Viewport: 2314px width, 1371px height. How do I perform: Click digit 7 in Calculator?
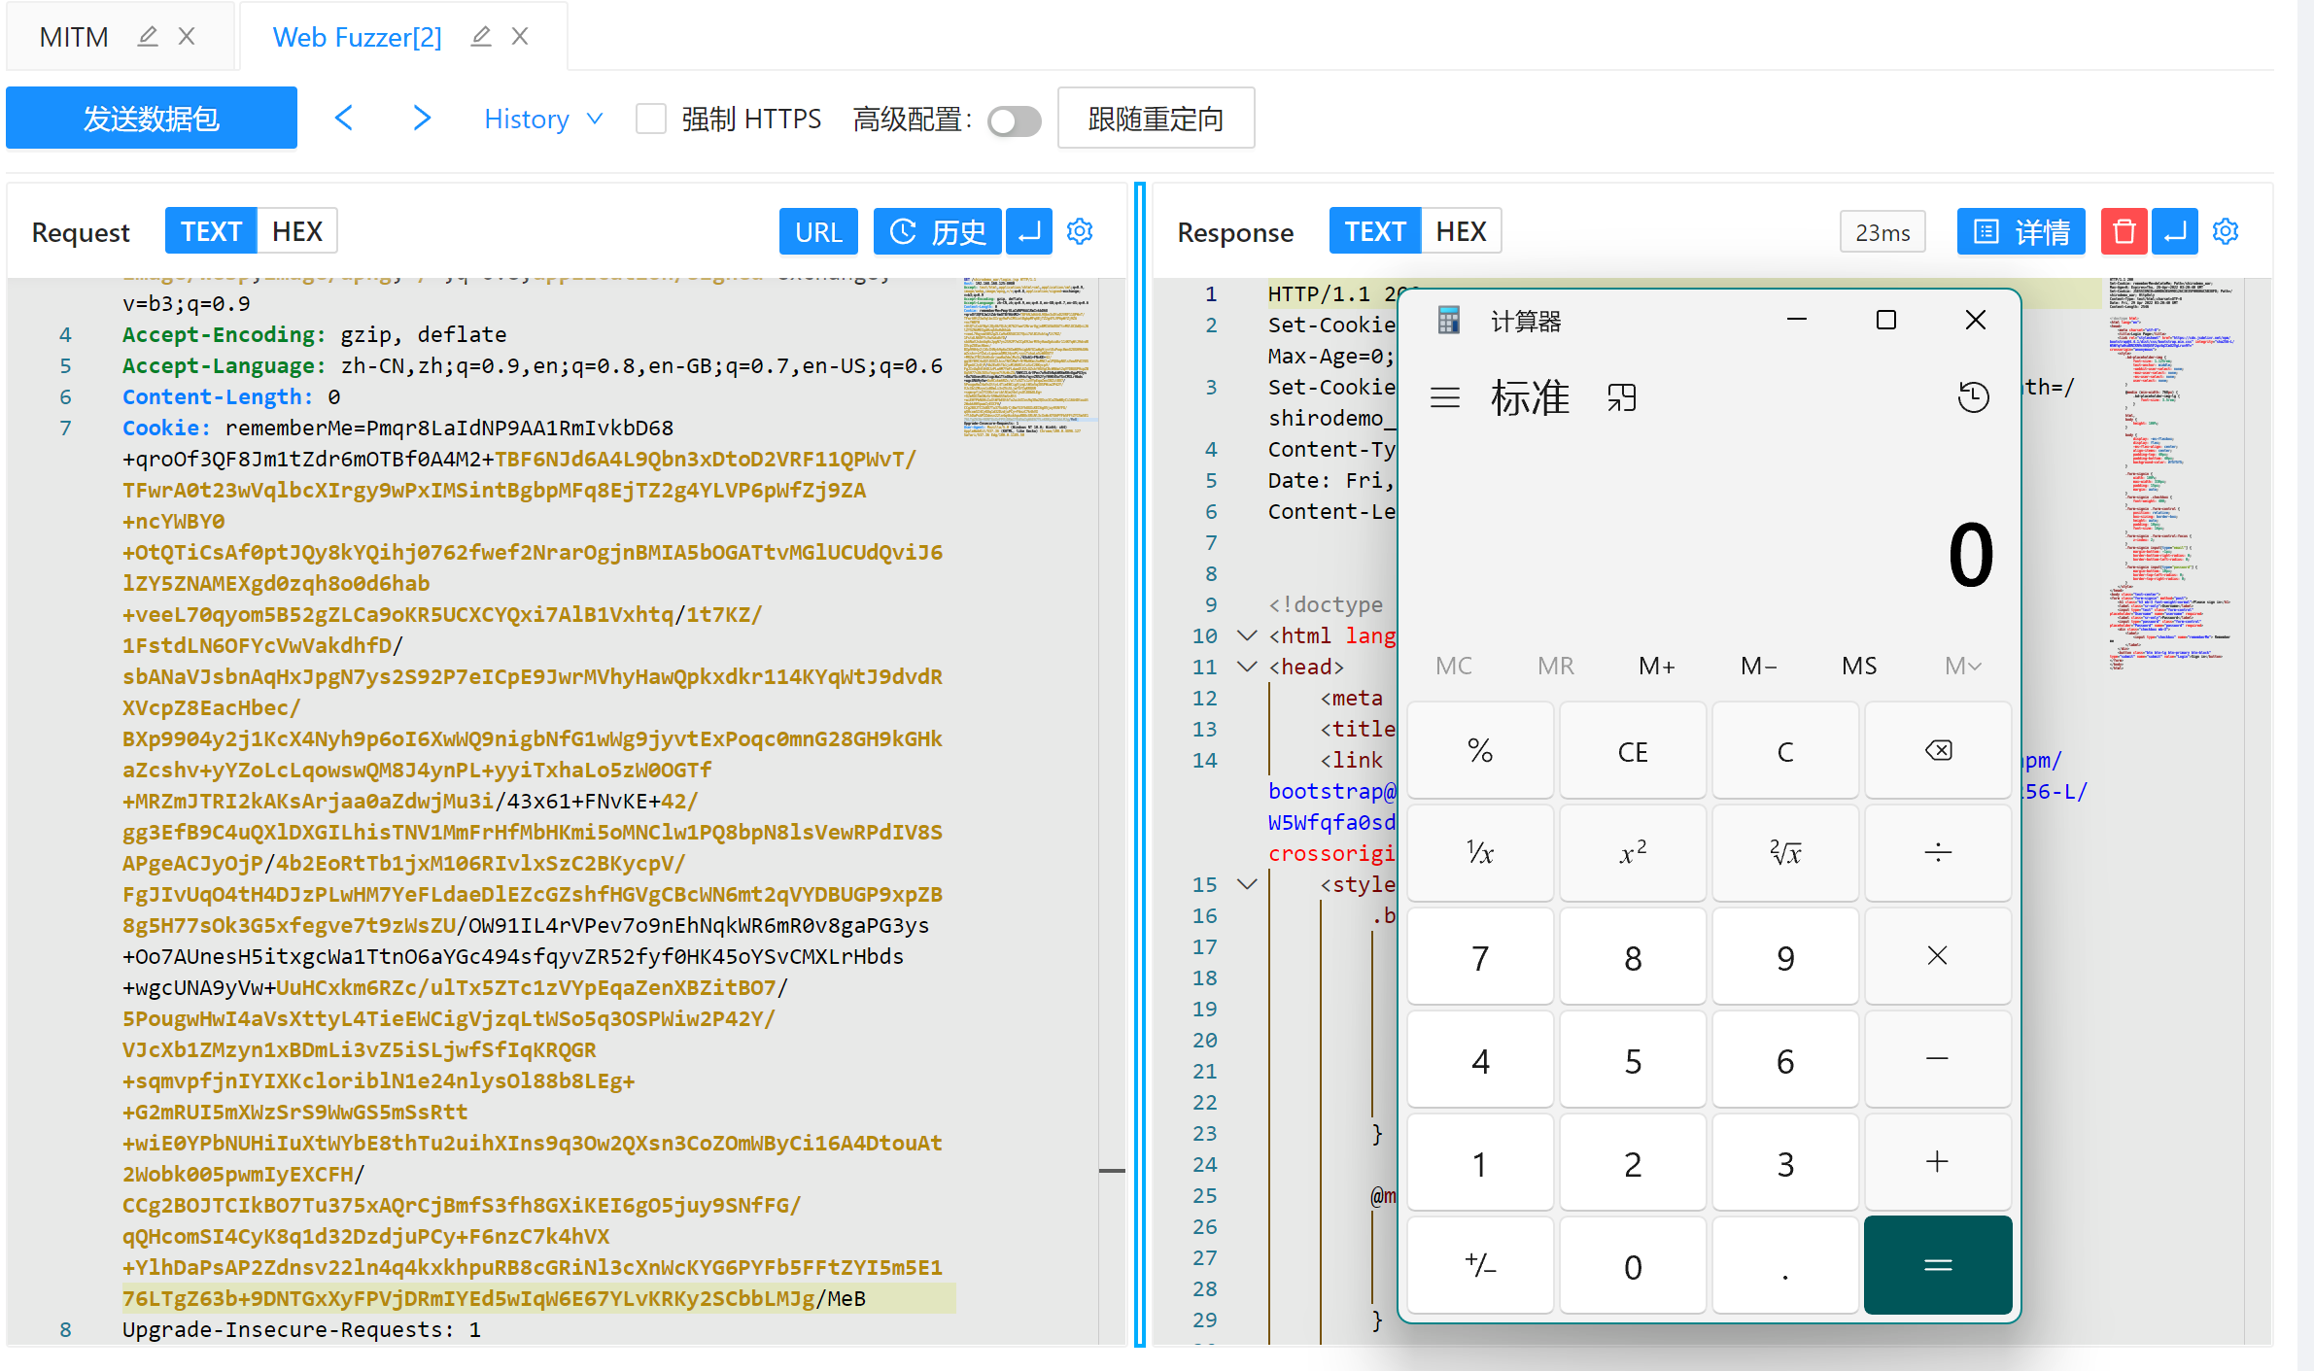point(1480,956)
